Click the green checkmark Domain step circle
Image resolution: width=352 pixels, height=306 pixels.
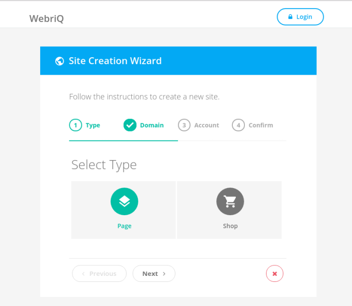click(x=130, y=125)
